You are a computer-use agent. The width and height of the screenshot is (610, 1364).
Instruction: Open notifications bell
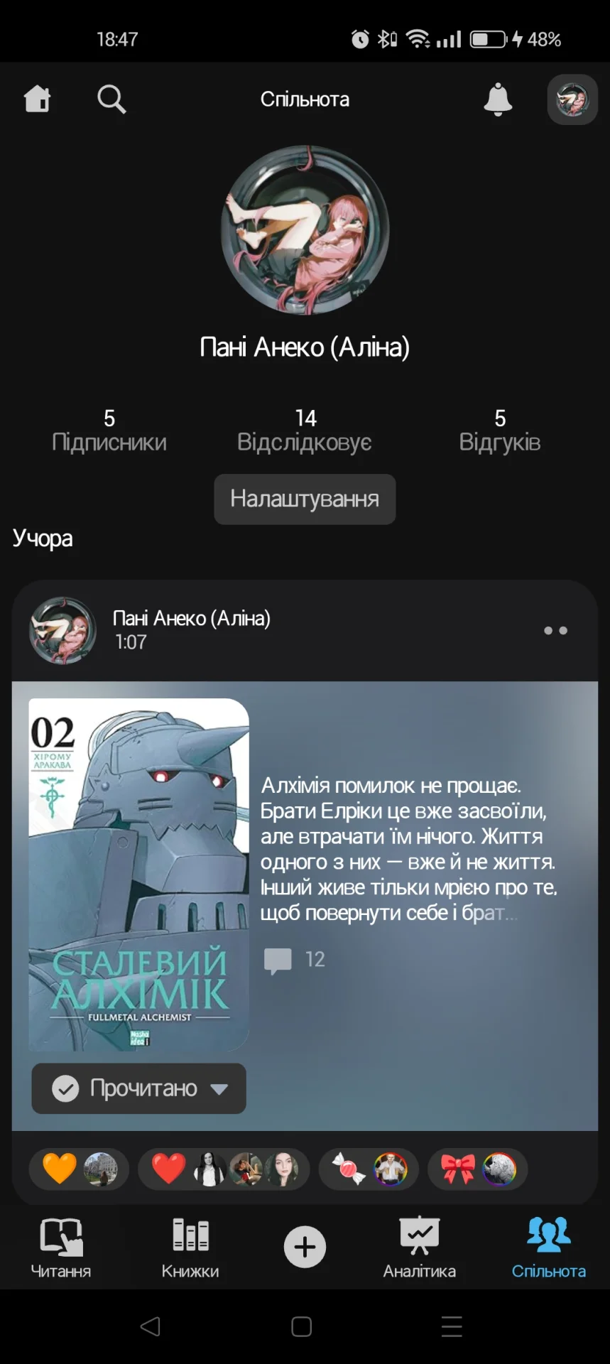point(498,99)
